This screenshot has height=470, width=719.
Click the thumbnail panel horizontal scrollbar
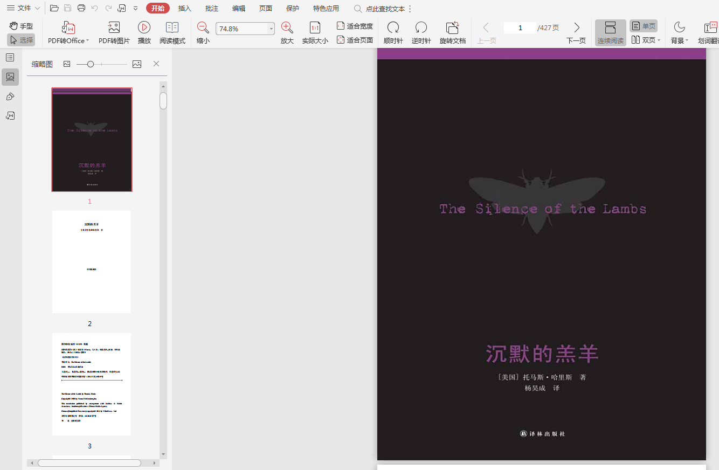pos(89,463)
